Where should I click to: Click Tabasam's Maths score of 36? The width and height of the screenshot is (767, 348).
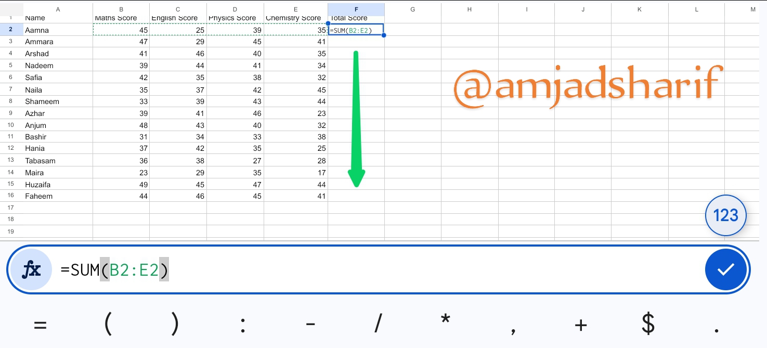(121, 161)
